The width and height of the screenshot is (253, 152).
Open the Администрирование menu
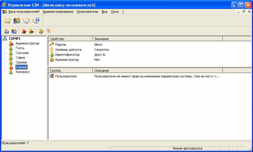pos(58,12)
